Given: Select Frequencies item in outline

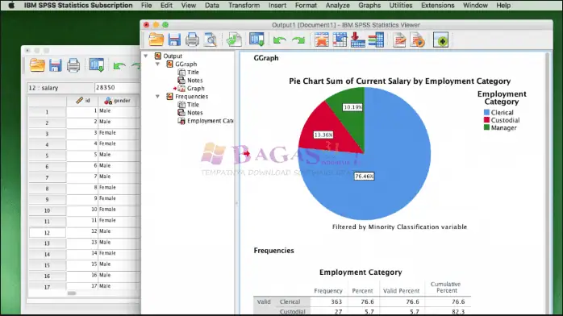Looking at the screenshot, I should point(191,97).
